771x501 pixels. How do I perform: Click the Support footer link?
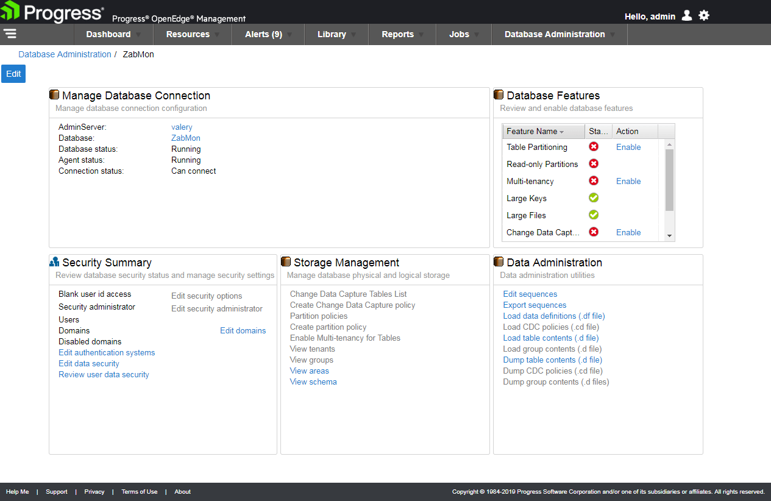(x=57, y=492)
